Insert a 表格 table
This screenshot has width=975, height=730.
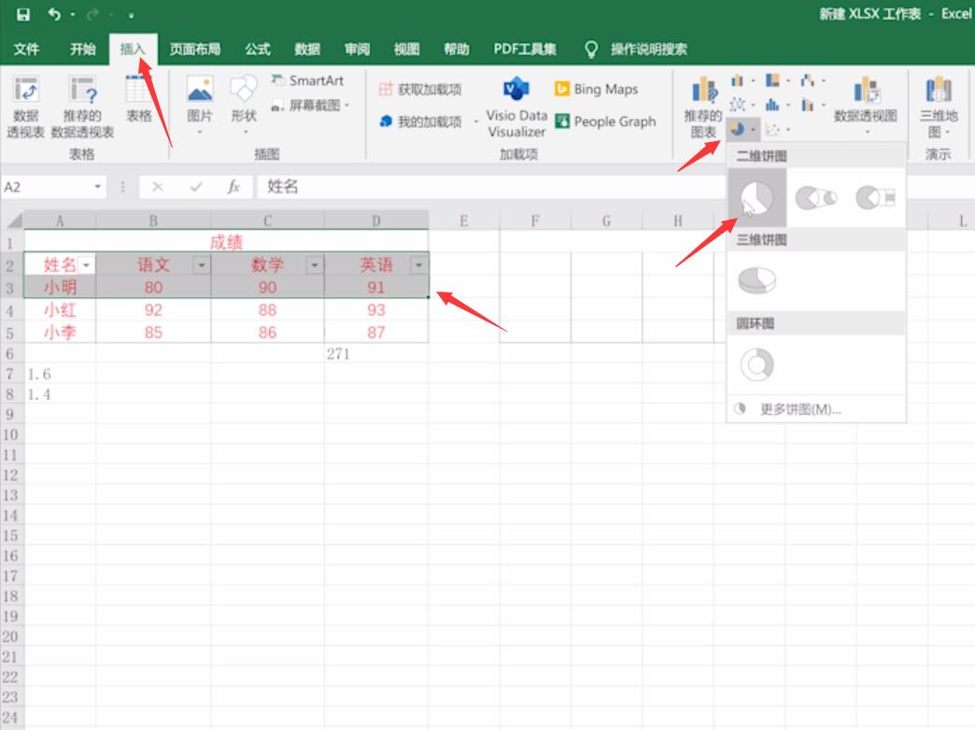(138, 100)
